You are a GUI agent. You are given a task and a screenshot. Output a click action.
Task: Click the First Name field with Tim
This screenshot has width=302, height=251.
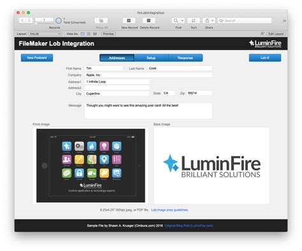pos(104,68)
